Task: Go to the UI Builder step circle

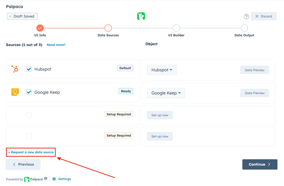Action: 176,28
